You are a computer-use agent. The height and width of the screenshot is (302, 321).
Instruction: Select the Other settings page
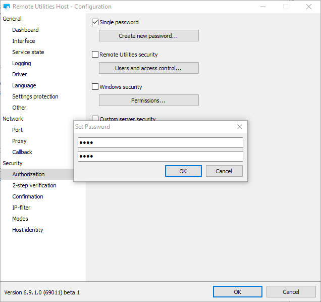point(19,108)
